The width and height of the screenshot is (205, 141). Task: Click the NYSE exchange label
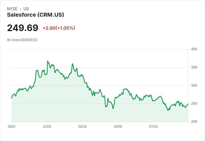pyautogui.click(x=12, y=9)
